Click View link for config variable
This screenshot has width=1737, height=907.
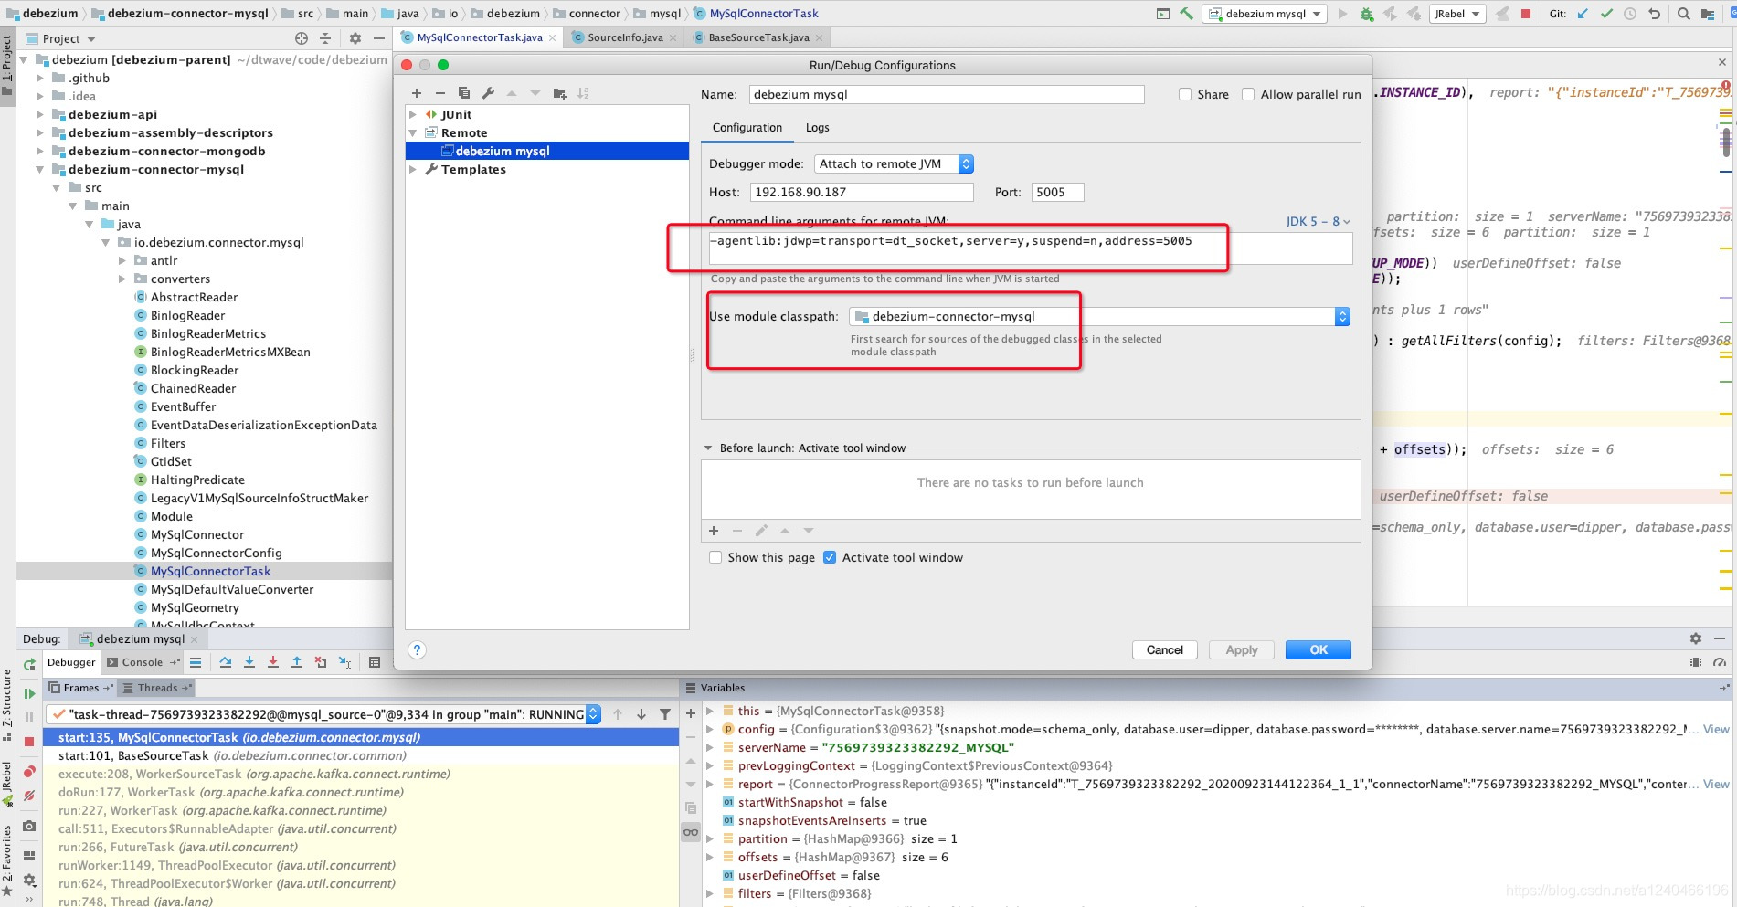pos(1716,729)
